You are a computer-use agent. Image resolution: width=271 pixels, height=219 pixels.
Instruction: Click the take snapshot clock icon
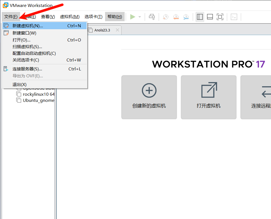point(166,17)
